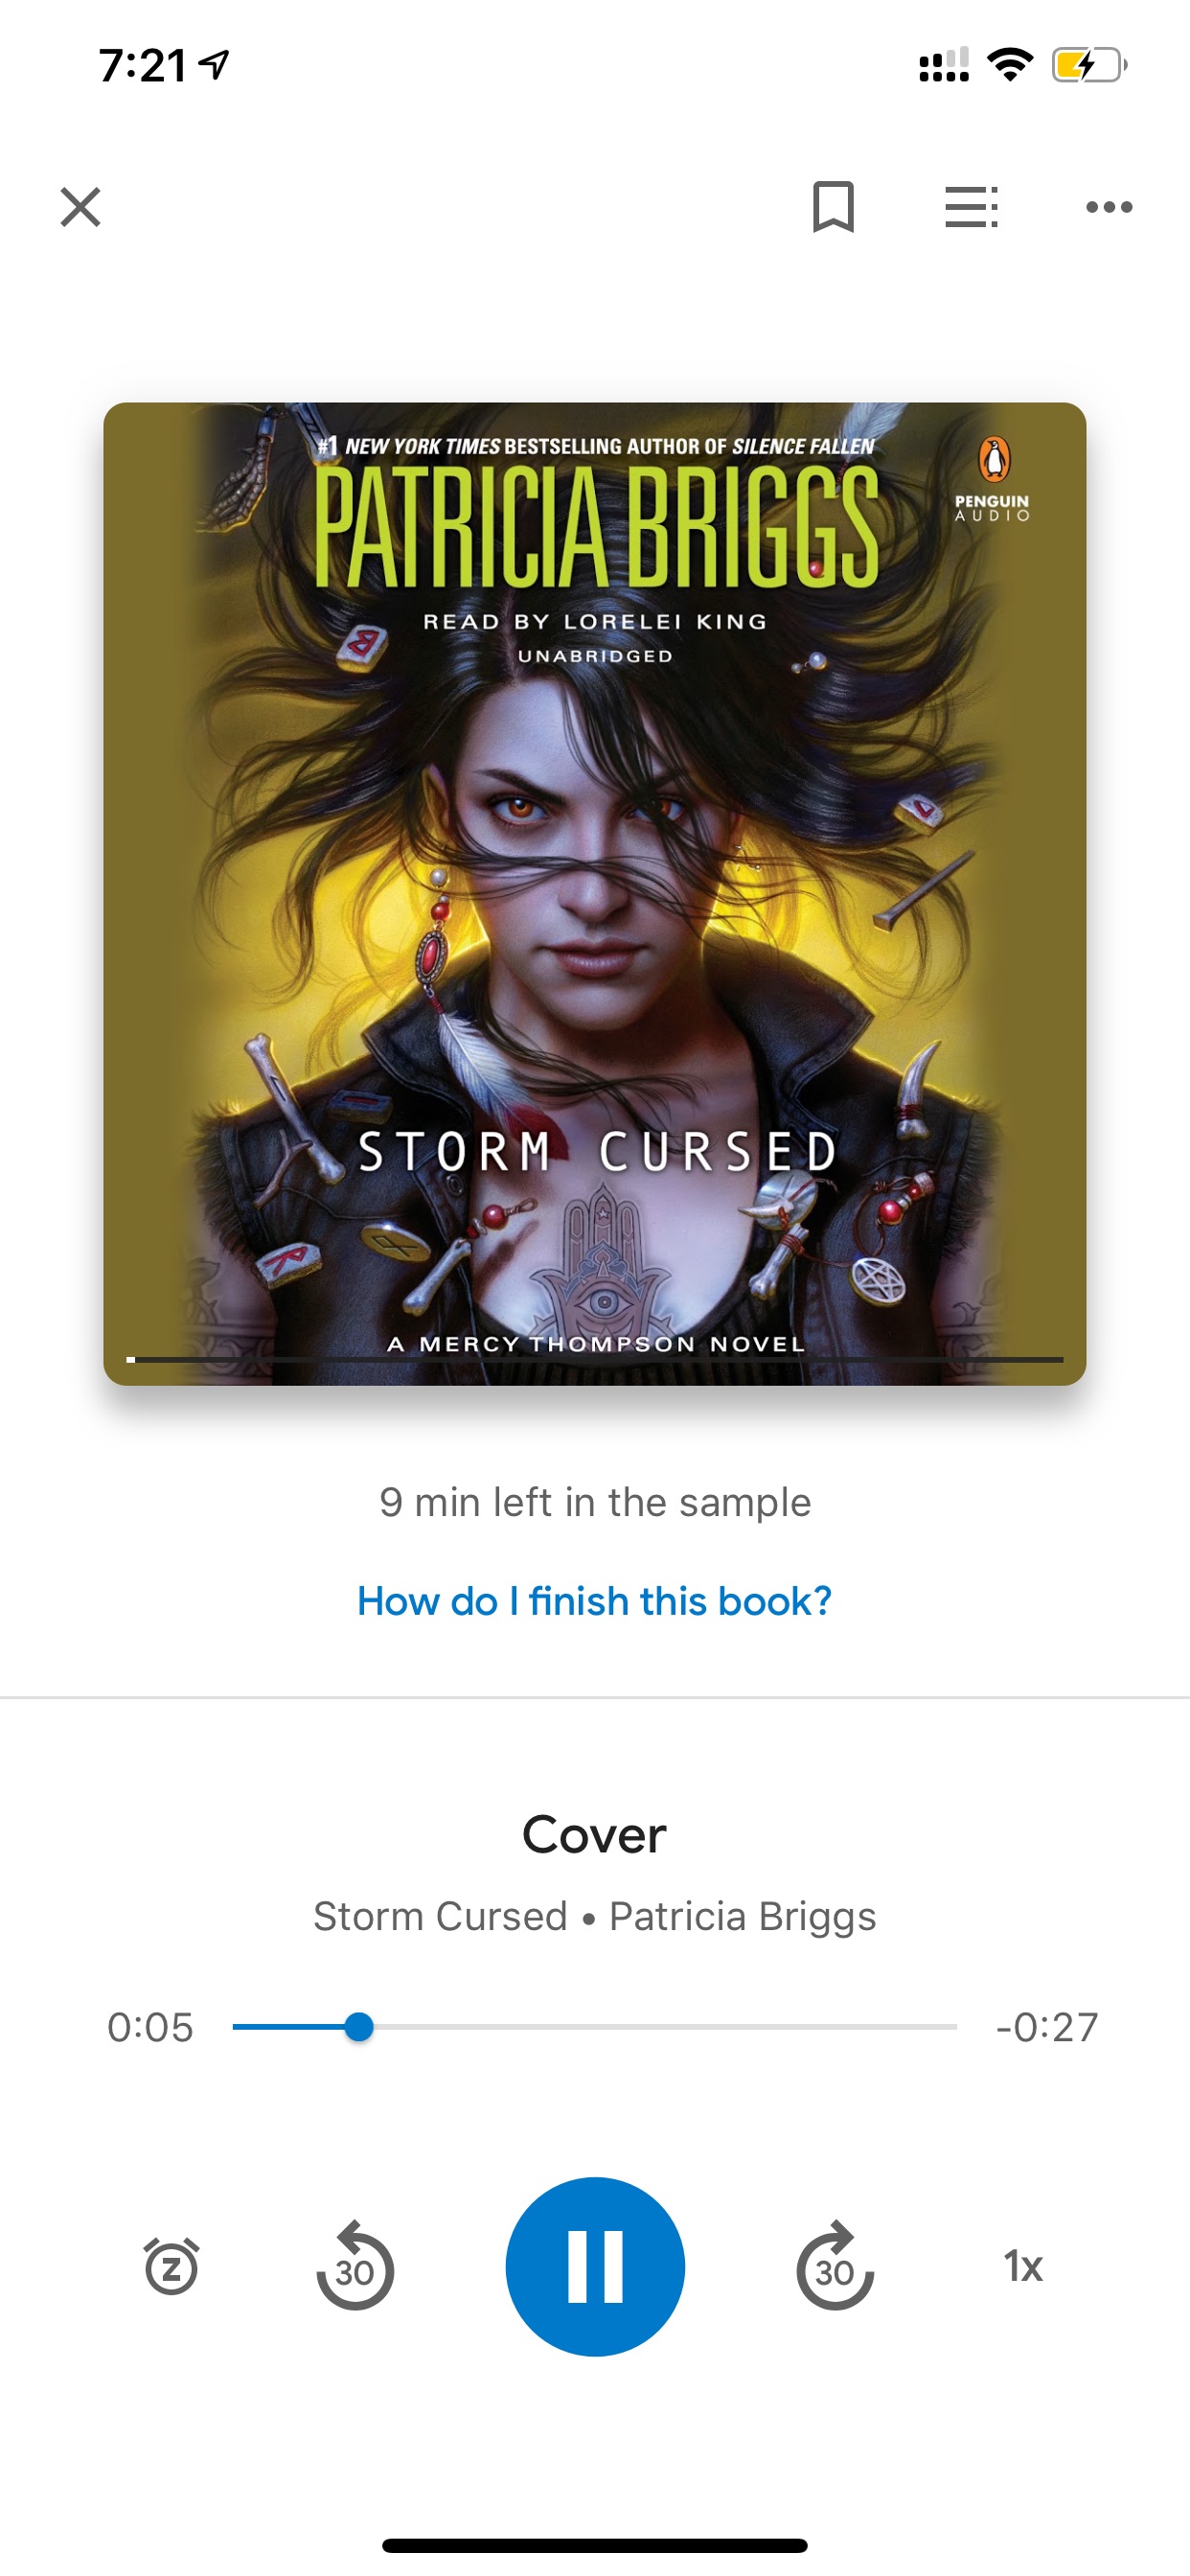
Task: Open the chapter list icon
Action: (x=971, y=207)
